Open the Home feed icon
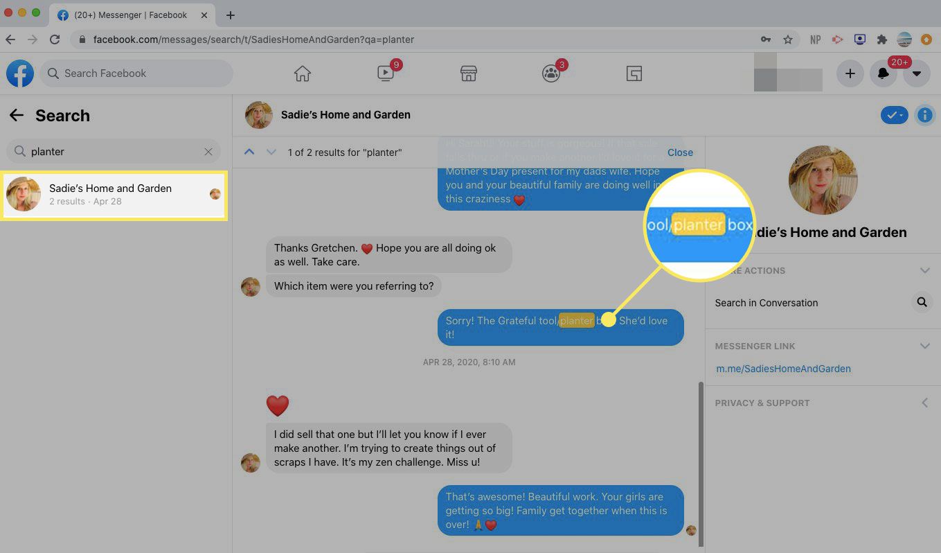This screenshot has height=553, width=941. point(303,73)
